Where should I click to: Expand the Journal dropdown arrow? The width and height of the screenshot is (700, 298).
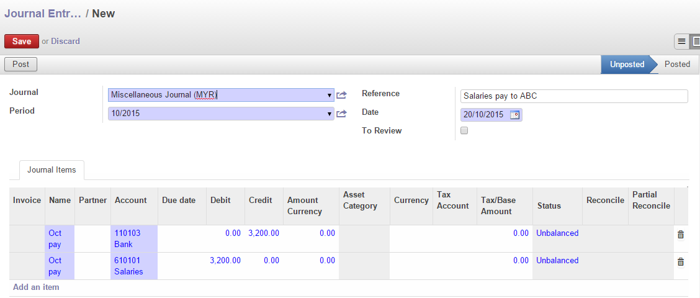coord(330,95)
